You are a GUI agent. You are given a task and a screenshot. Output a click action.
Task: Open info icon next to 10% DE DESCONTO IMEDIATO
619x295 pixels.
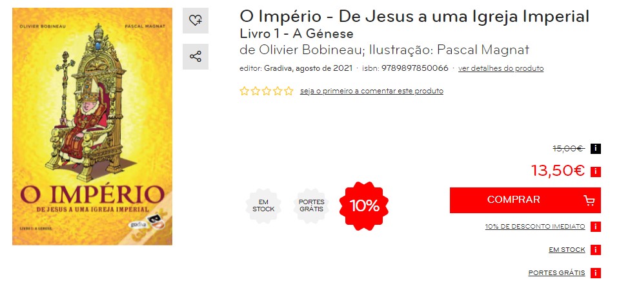[596, 227]
